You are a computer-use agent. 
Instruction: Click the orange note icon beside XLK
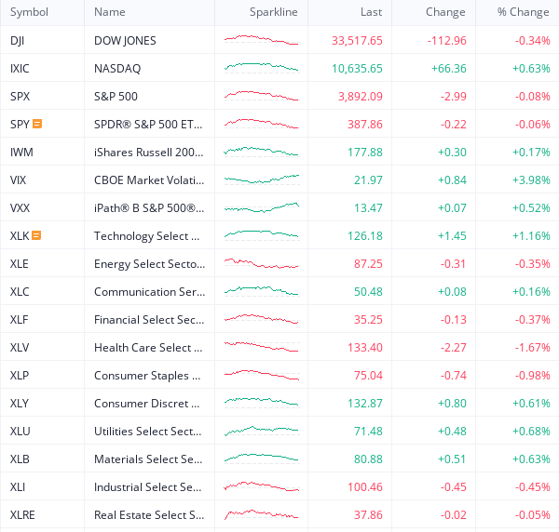[x=36, y=235]
